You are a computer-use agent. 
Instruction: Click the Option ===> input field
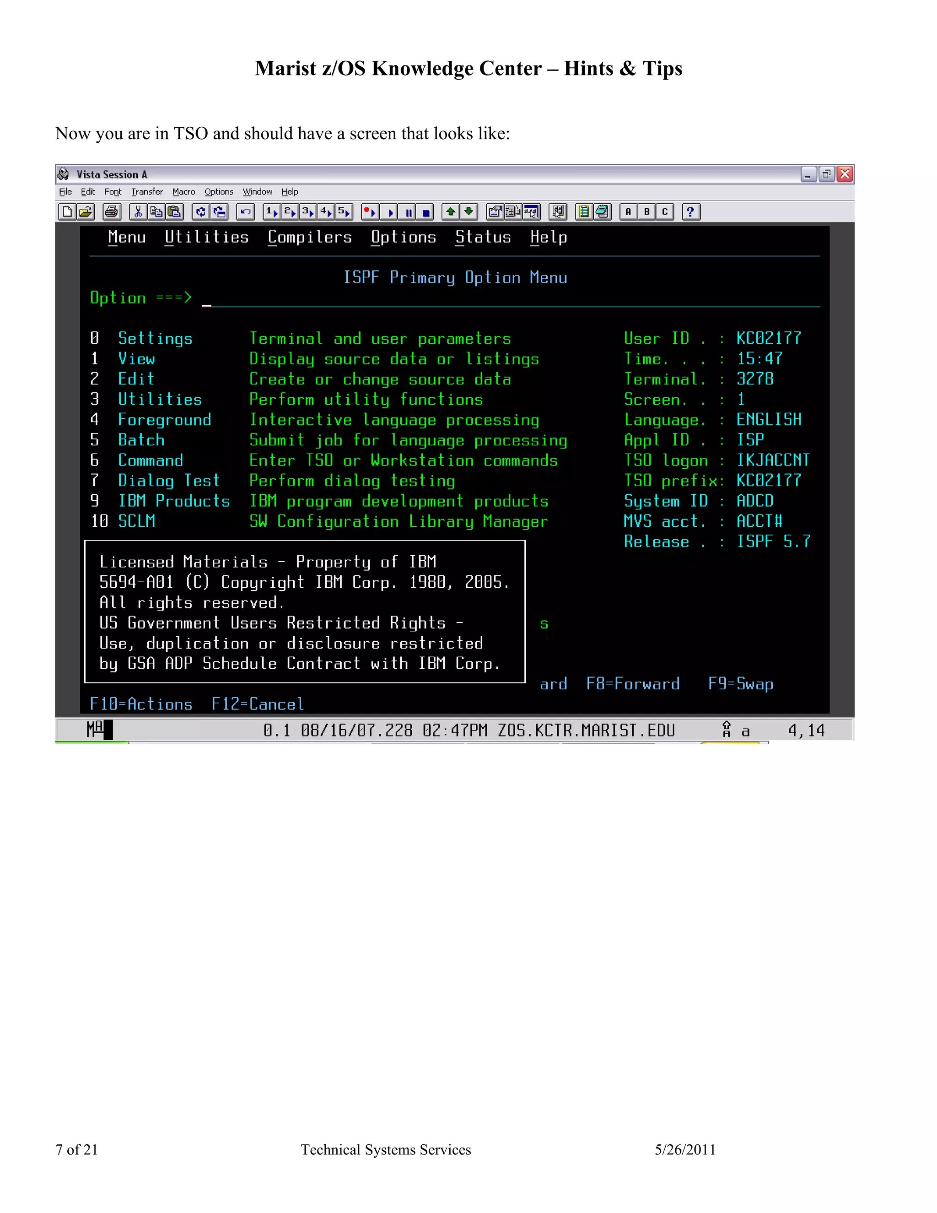511,298
